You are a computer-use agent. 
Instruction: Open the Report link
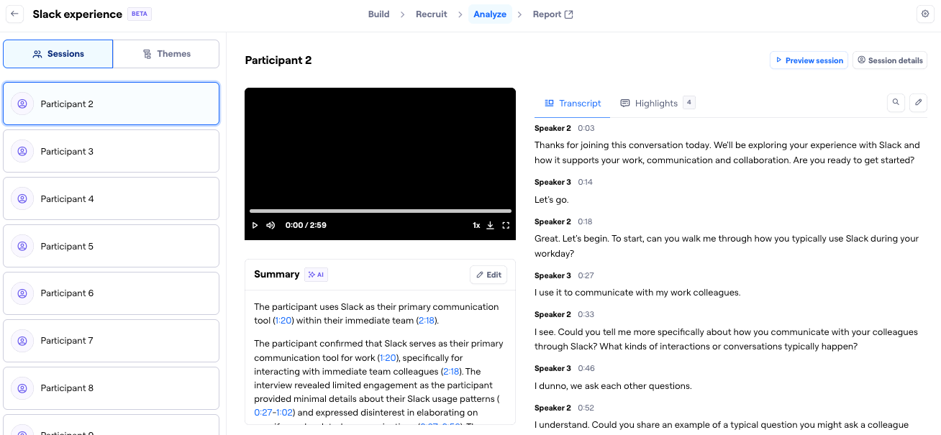(x=553, y=14)
